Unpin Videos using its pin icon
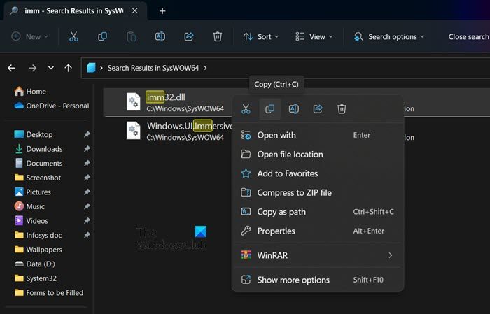The height and width of the screenshot is (314, 490). (87, 220)
